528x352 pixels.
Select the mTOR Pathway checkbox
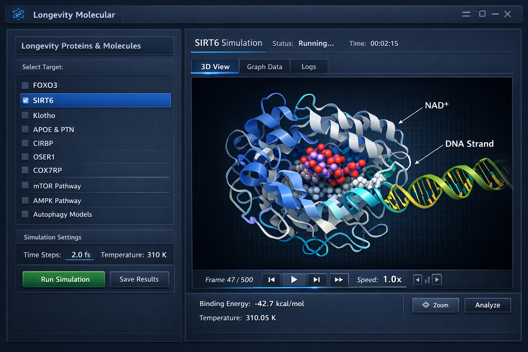click(25, 186)
